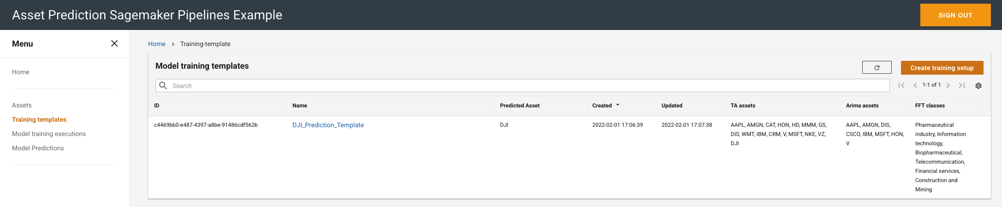Open Assets from the side menu
The image size is (1002, 207).
(22, 105)
